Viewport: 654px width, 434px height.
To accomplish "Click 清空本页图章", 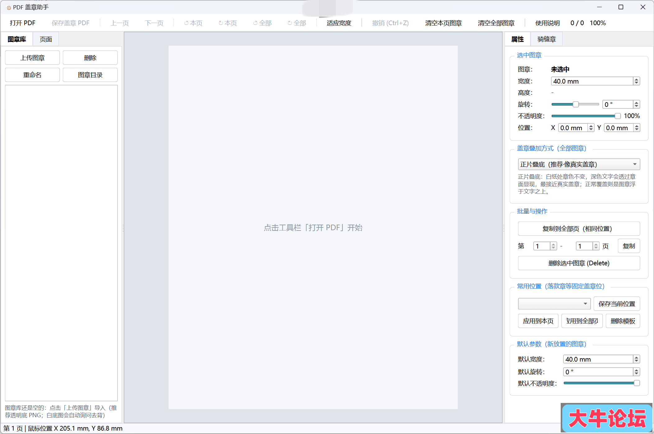I will pos(443,23).
